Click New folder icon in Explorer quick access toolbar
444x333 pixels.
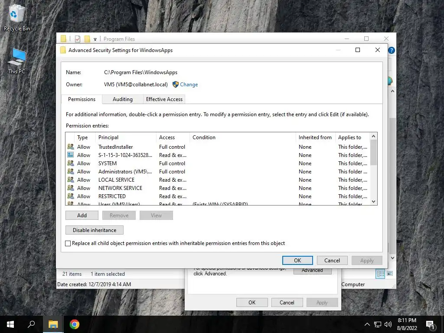click(x=87, y=39)
